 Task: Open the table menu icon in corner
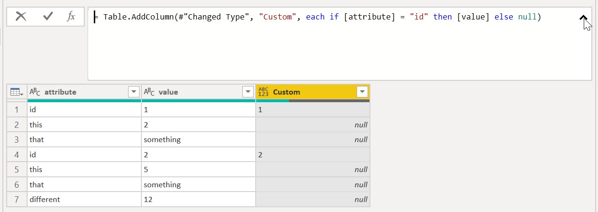(17, 92)
